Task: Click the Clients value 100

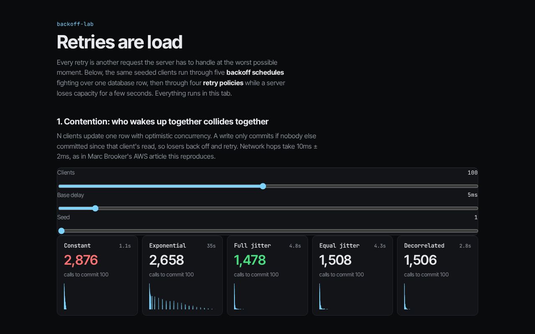Action: coord(473,173)
